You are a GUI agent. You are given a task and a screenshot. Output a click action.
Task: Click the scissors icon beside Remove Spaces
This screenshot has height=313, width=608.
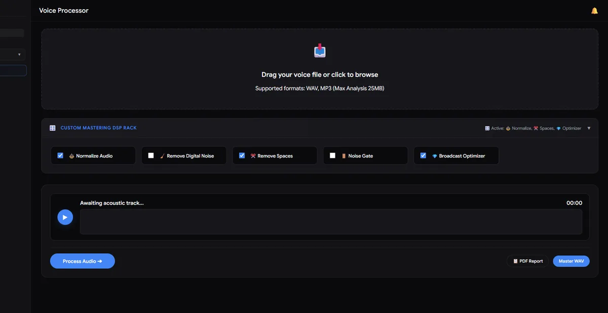(253, 156)
